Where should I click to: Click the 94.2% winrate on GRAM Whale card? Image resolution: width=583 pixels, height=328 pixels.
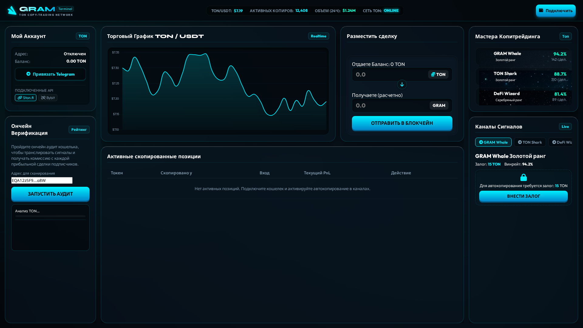(560, 54)
